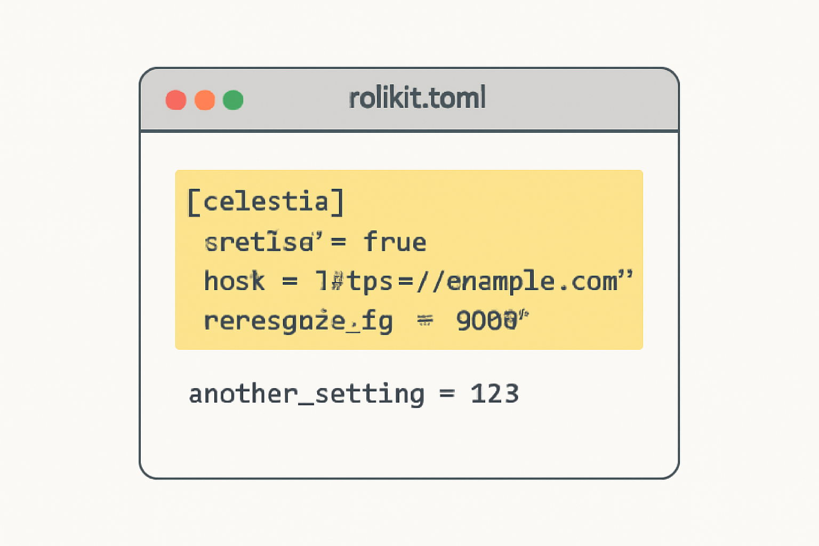Click the another_setting key

pyautogui.click(x=307, y=395)
